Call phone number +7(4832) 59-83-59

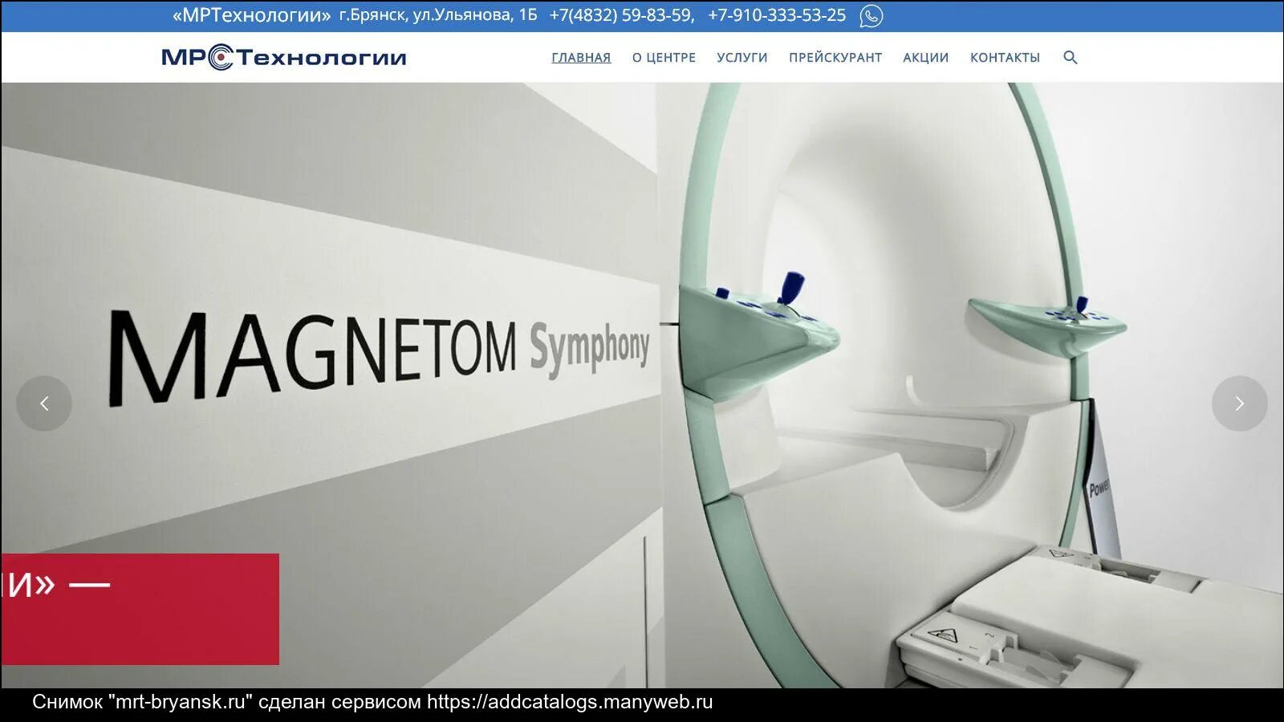pyautogui.click(x=621, y=15)
